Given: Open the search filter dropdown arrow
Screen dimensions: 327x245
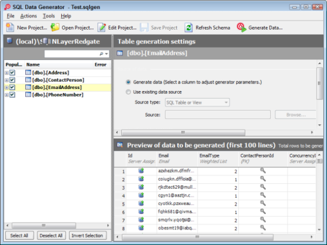Looking at the screenshot, I should pyautogui.click(x=106, y=54).
